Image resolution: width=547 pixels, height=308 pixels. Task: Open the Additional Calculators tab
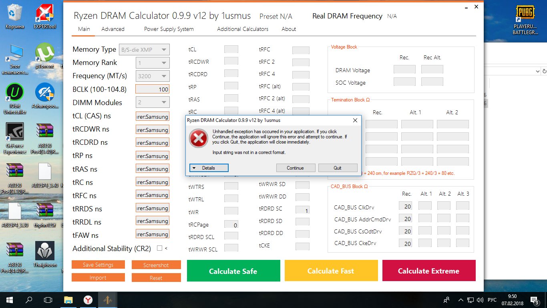[243, 29]
